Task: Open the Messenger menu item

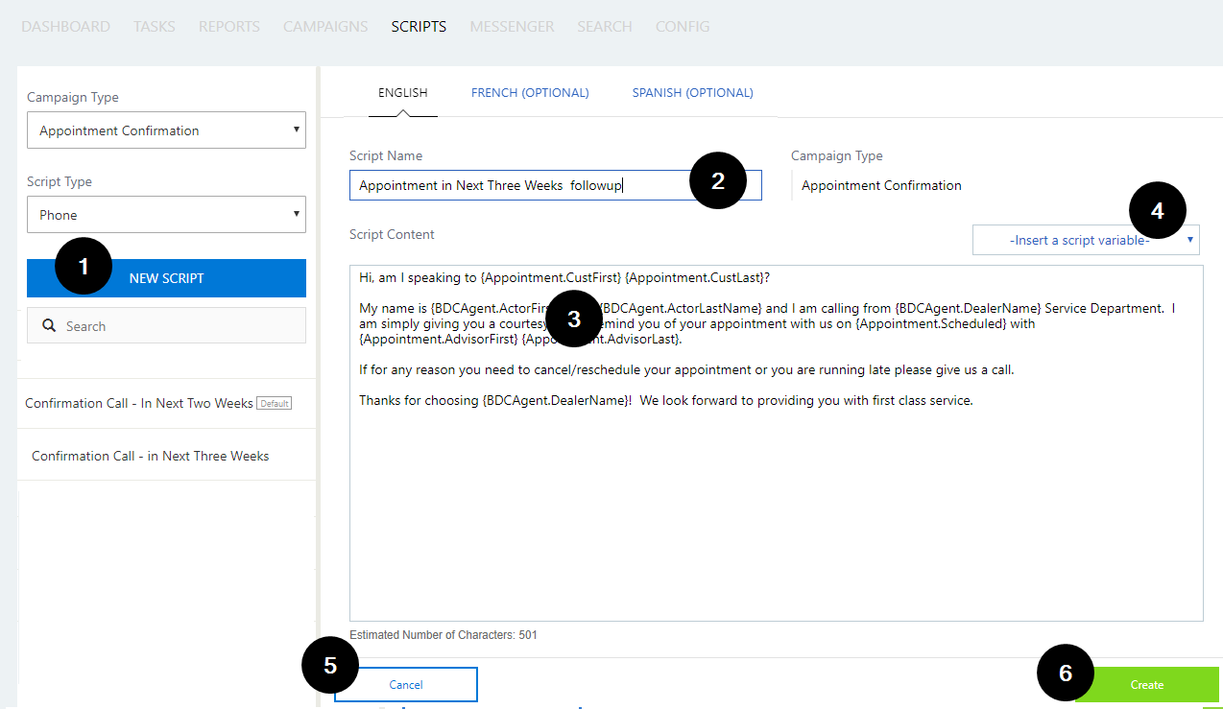Action: click(512, 27)
